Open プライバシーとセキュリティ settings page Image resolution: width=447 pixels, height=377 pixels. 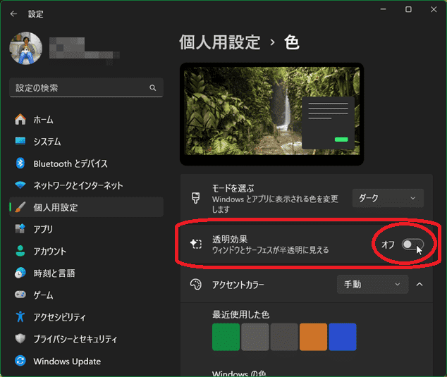pyautogui.click(x=75, y=339)
